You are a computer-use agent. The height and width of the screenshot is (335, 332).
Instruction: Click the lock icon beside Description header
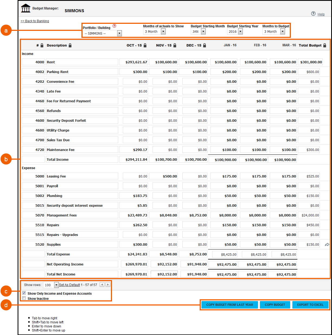pyautogui.click(x=70, y=45)
